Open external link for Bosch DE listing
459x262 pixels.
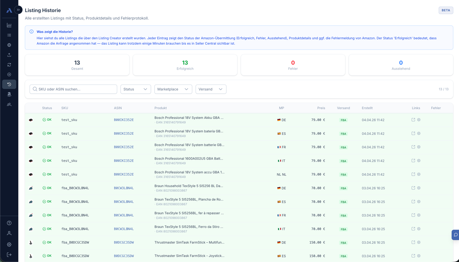click(413, 120)
